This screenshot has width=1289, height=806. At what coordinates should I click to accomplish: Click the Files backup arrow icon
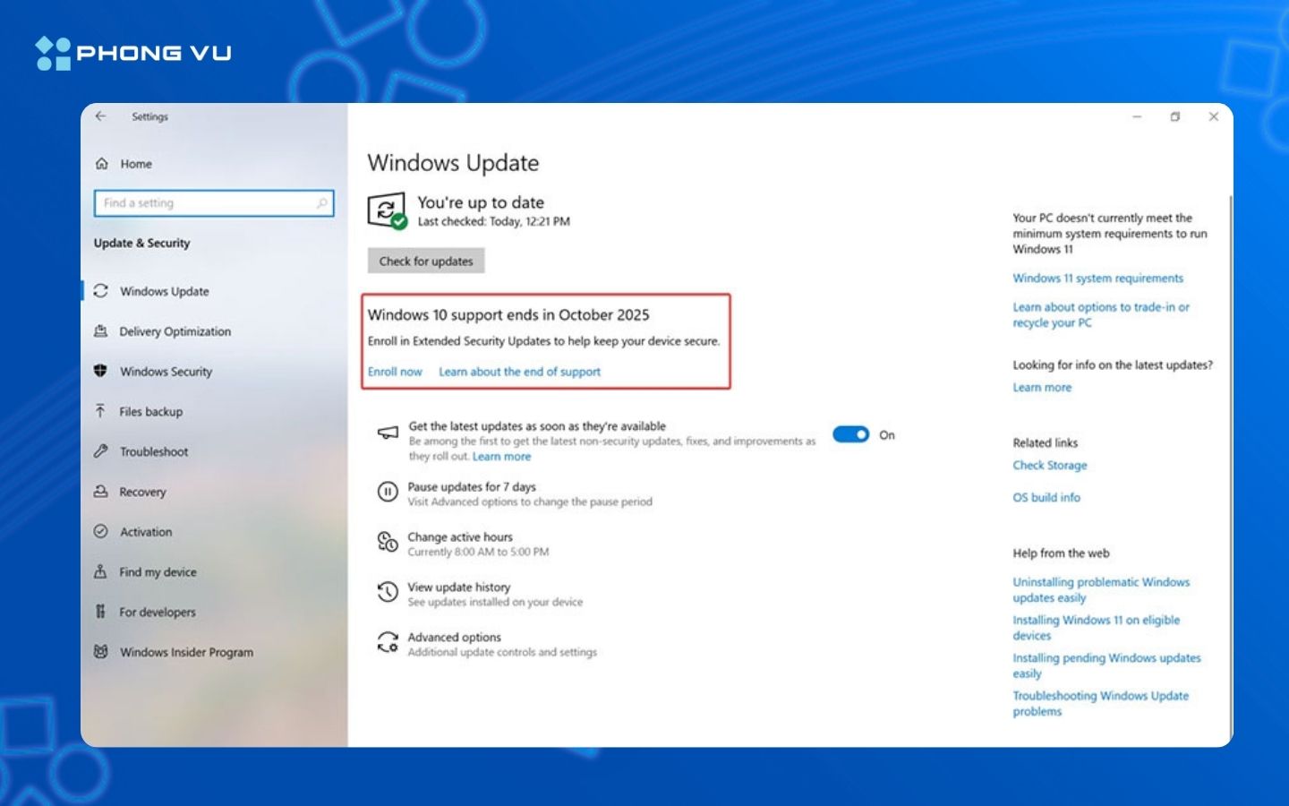(101, 411)
